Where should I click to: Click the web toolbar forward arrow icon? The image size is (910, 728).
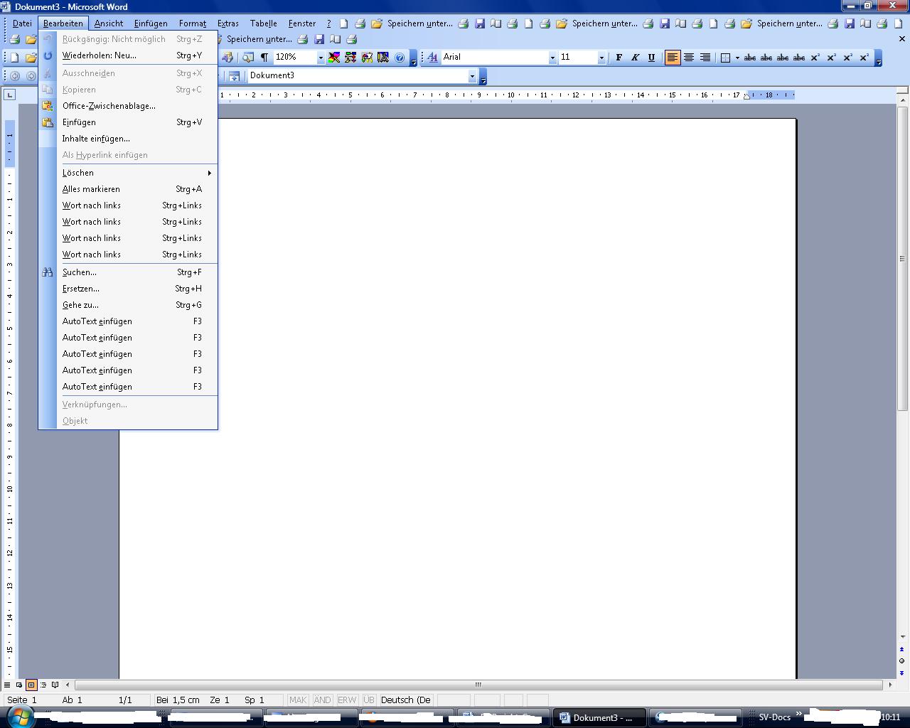31,75
